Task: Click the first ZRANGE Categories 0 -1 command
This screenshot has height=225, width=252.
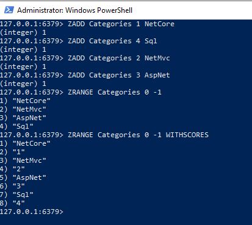Action: tap(115, 92)
